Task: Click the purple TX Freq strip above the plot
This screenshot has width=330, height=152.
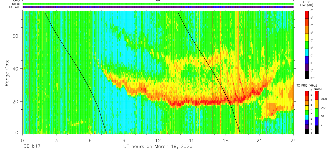Action: [158, 7]
